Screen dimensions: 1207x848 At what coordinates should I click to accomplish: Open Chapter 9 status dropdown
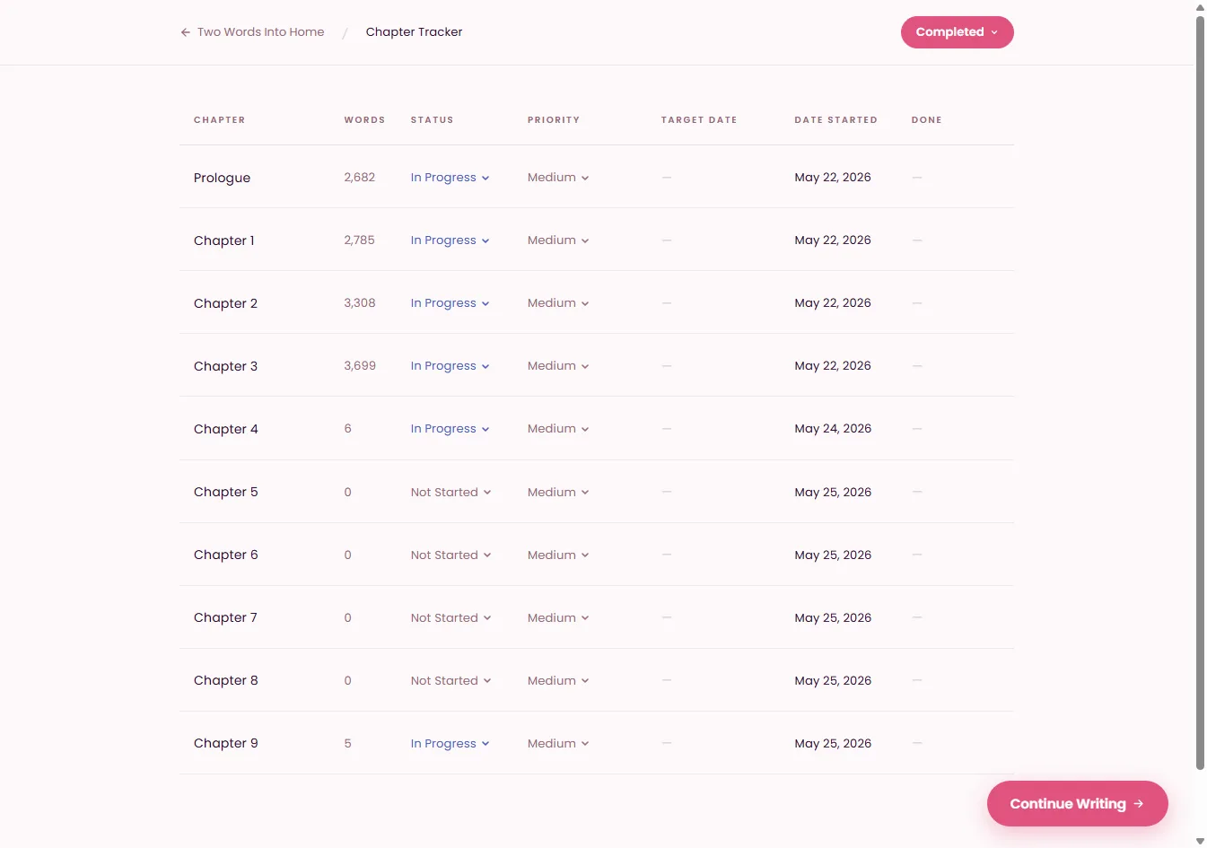click(x=450, y=744)
